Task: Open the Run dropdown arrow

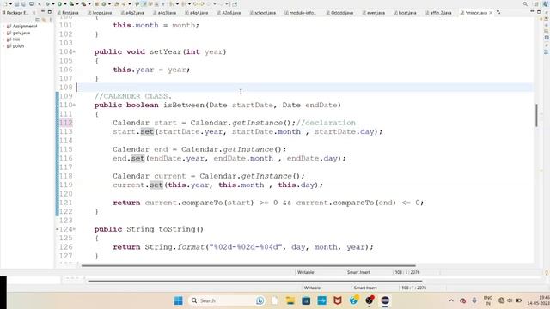Action: tap(65, 4)
